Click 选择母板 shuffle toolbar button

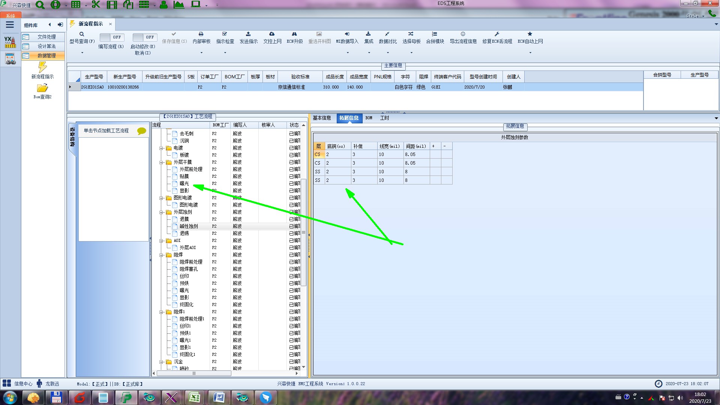pos(411,38)
